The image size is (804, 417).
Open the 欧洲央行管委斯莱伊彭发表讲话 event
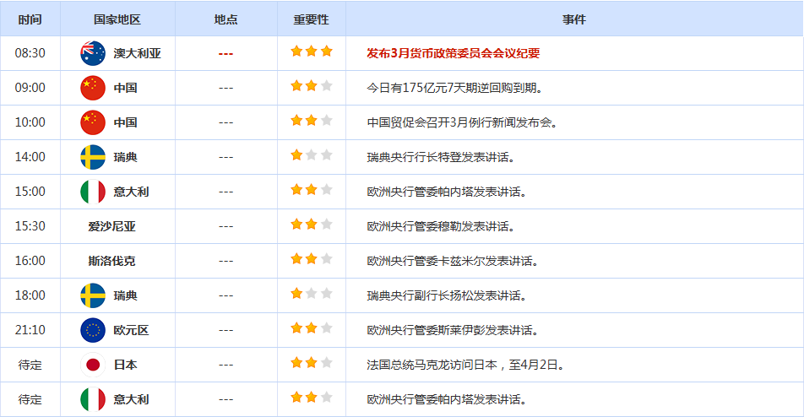click(452, 330)
